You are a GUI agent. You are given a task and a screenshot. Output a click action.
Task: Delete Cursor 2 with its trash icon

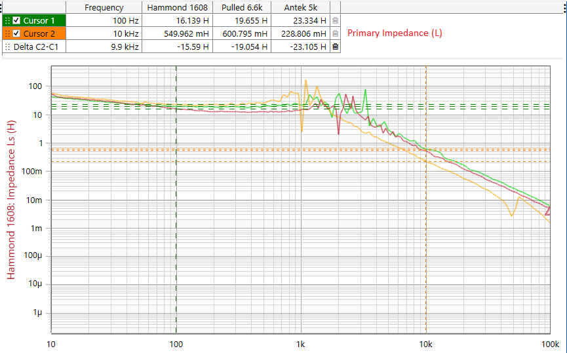[335, 33]
